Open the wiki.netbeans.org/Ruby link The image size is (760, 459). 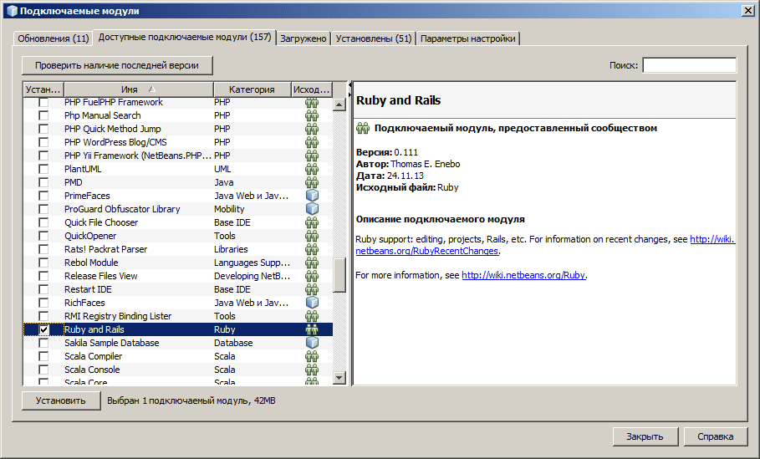(523, 275)
